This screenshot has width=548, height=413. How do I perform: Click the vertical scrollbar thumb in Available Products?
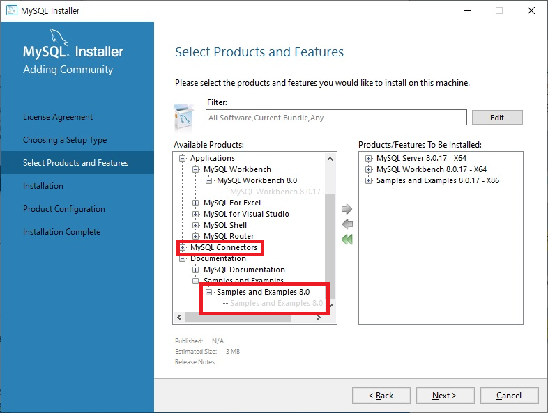point(330,246)
